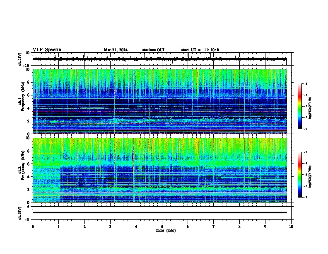This screenshot has height=254, width=328.
Task: Click the "Time (min)" axis label
Action: pos(166,230)
